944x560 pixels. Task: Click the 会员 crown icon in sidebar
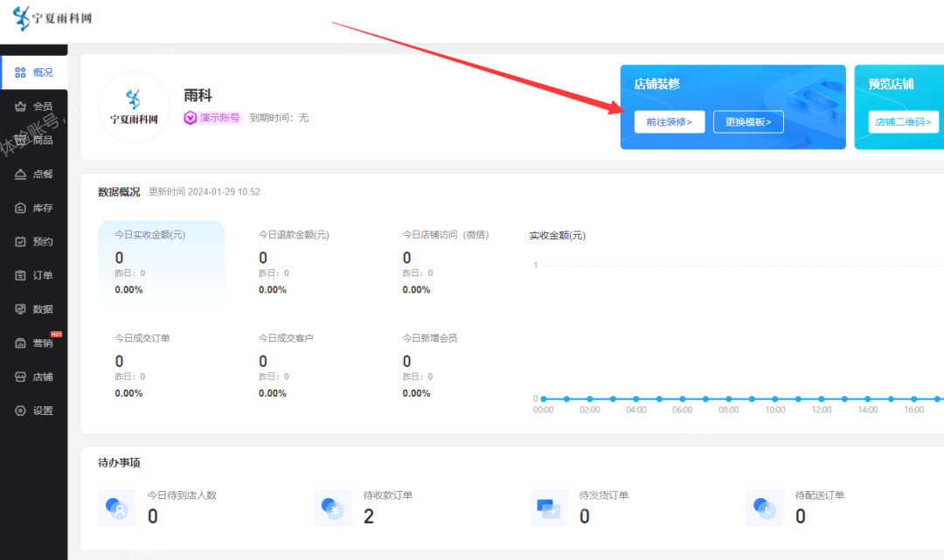pos(20,107)
